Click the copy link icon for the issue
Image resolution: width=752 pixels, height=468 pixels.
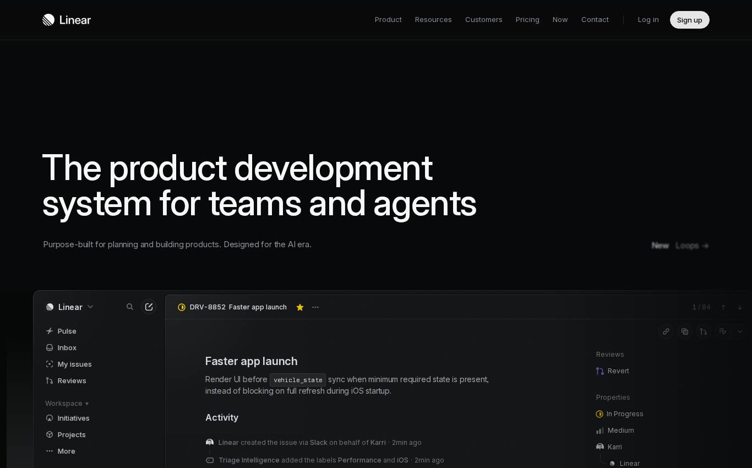[666, 331]
